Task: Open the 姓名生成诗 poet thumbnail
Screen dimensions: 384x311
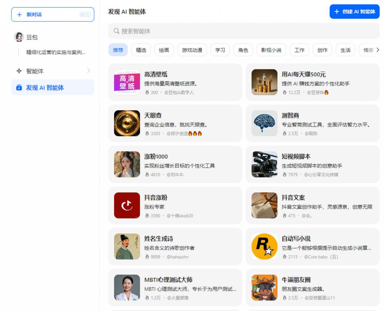Action: pos(127,246)
